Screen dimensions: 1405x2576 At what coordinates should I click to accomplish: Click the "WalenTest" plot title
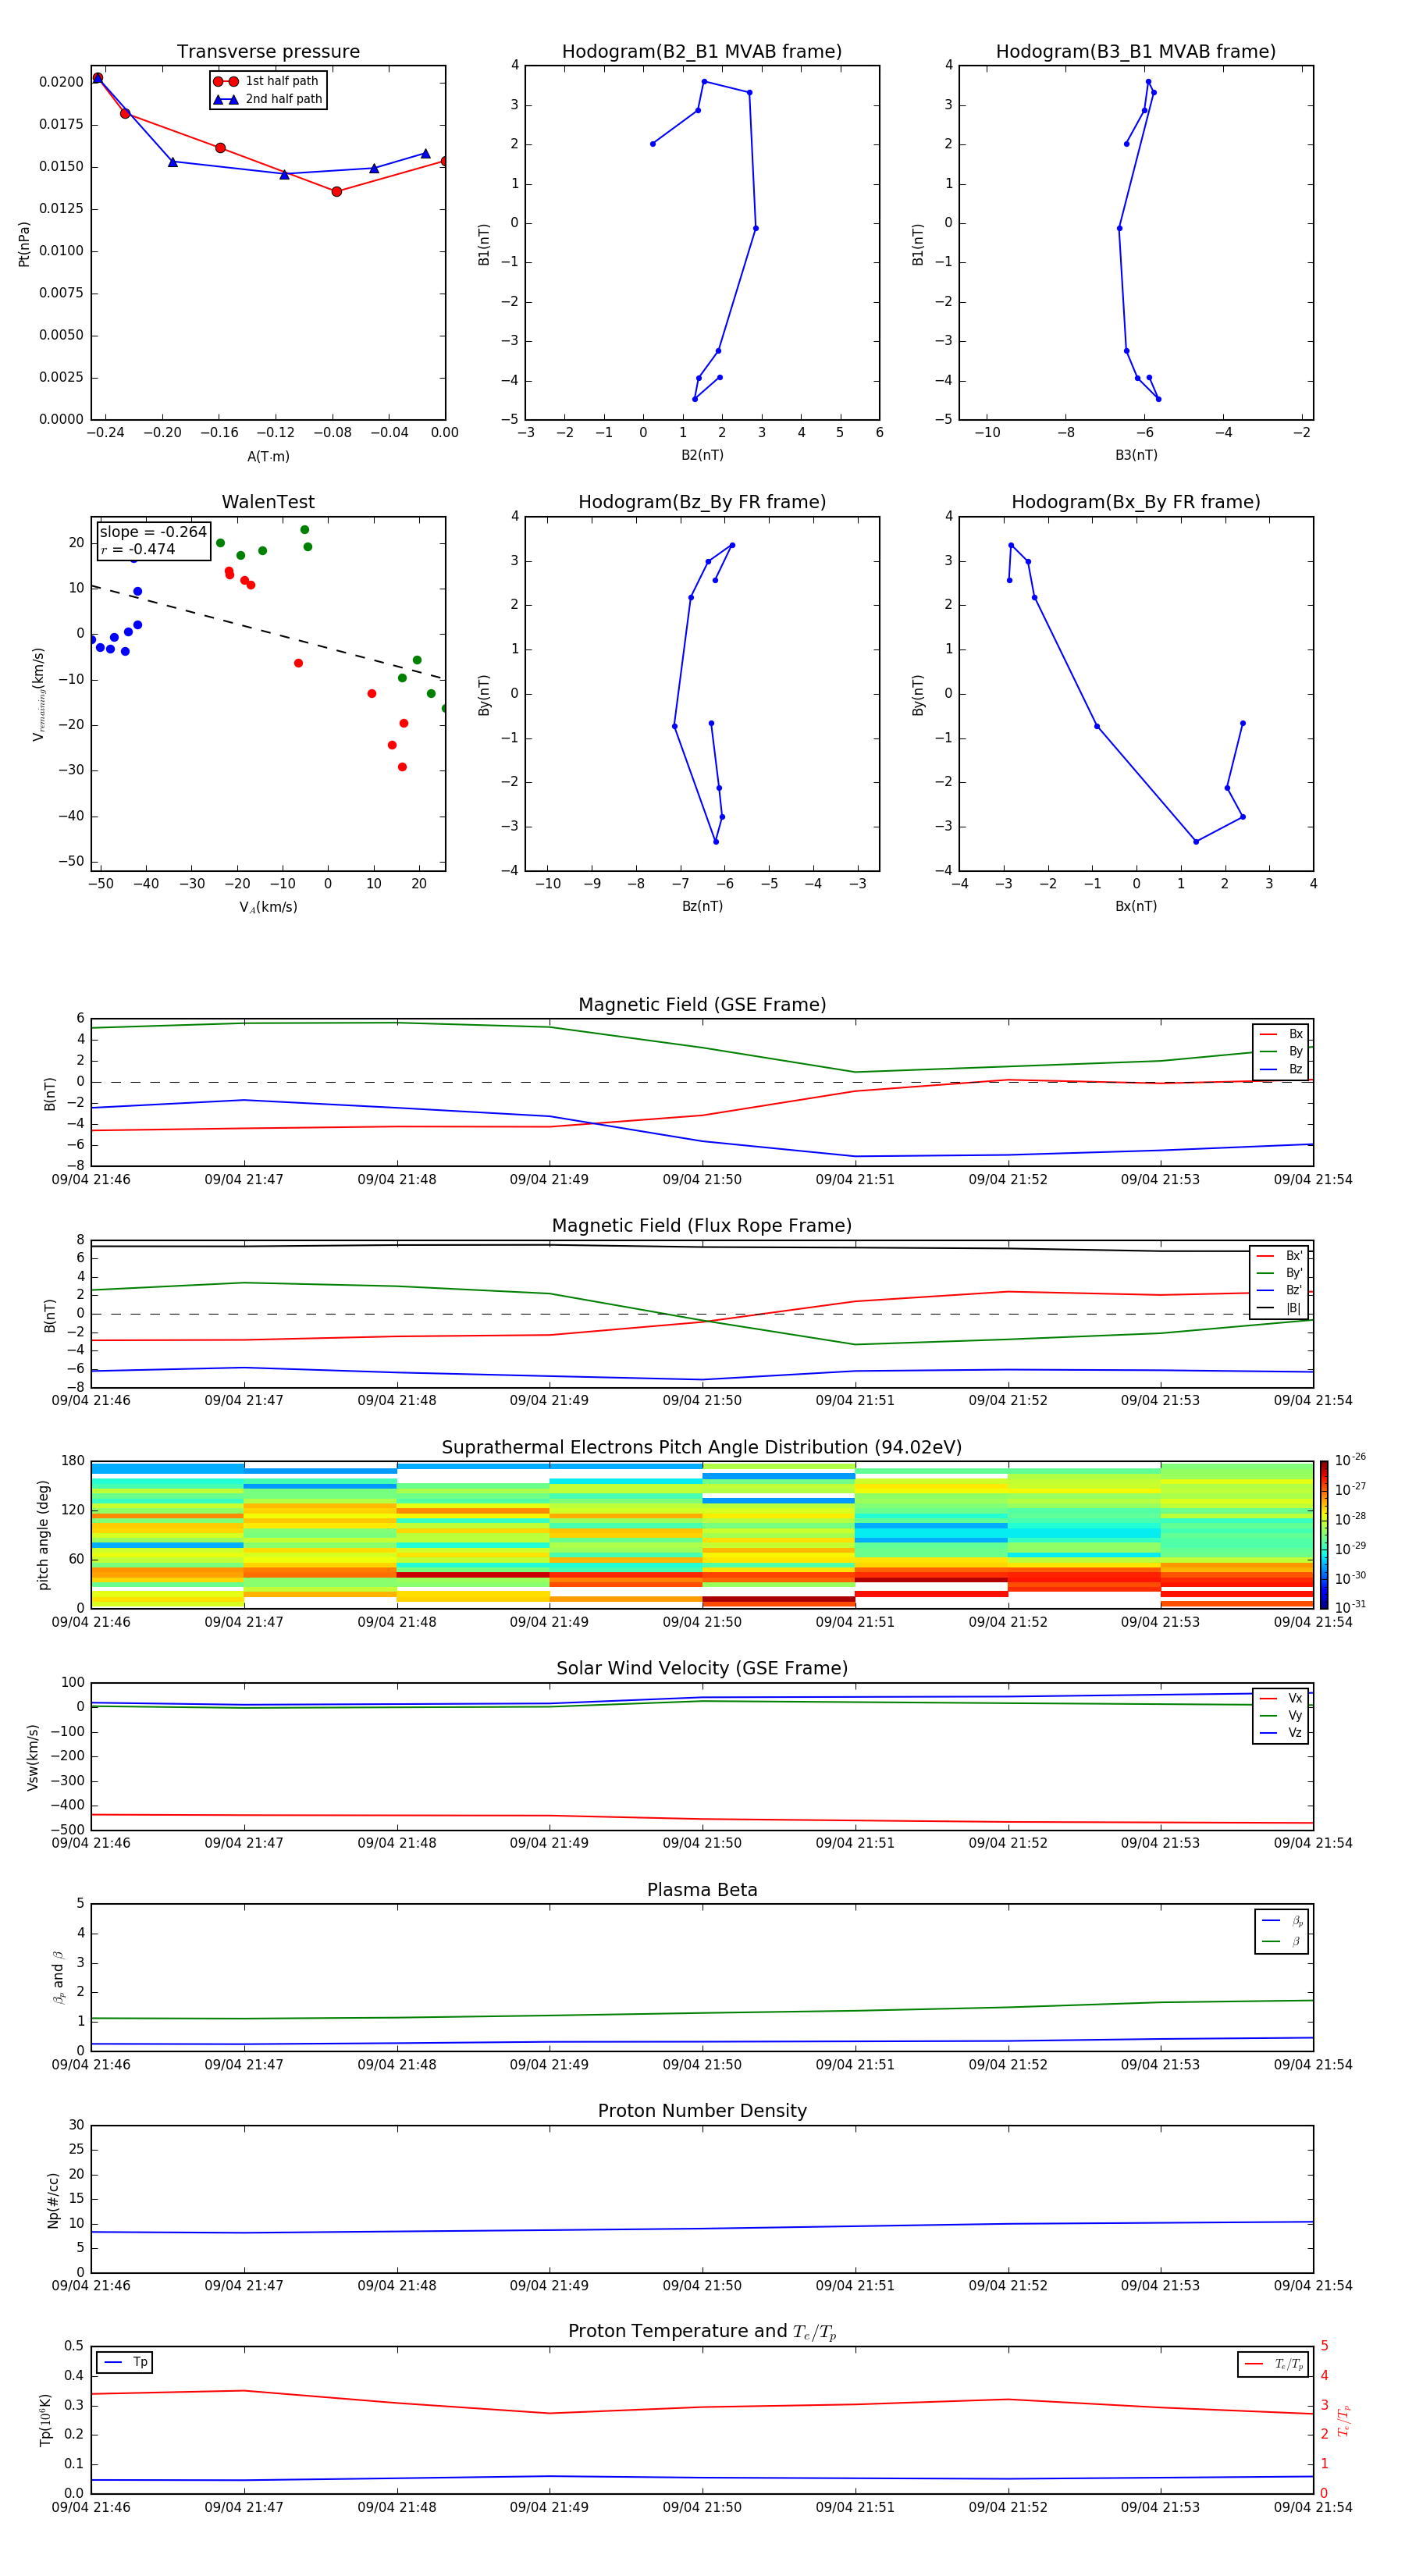tap(268, 502)
